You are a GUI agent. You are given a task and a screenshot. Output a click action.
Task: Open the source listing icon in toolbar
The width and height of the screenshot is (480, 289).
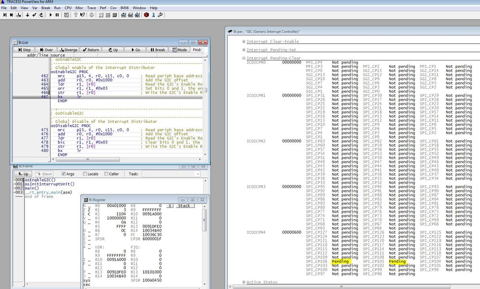coord(101,15)
